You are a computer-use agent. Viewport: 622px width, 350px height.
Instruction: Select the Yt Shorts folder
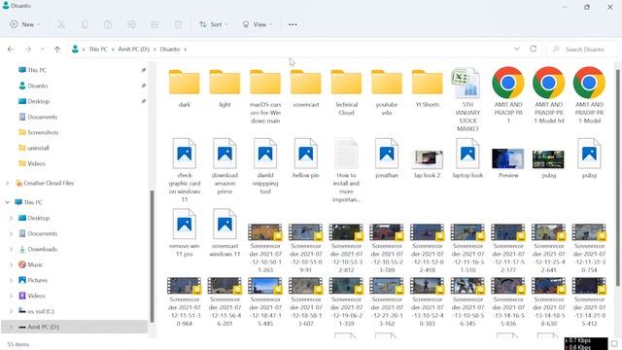click(x=428, y=88)
